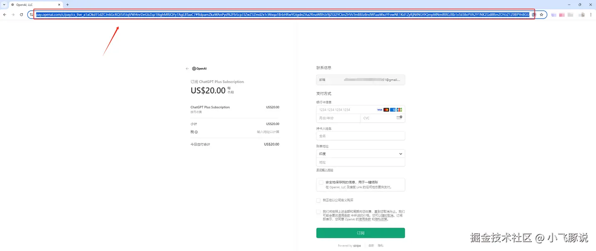Viewport: 596px width, 251px height.
Task: Focus the cardholder 全名 field
Action: pos(360,136)
